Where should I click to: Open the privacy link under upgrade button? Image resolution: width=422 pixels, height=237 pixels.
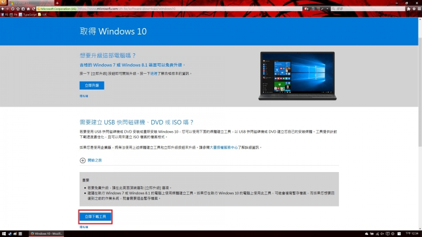point(84,96)
